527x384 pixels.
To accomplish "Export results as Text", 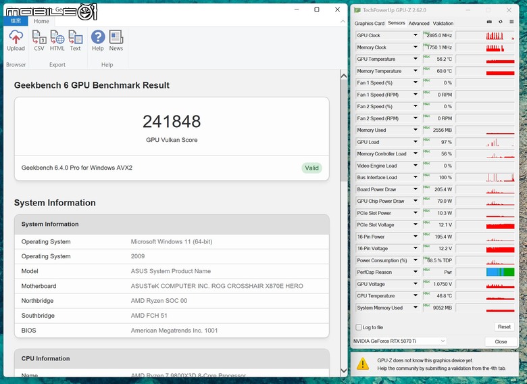I will [x=75, y=41].
